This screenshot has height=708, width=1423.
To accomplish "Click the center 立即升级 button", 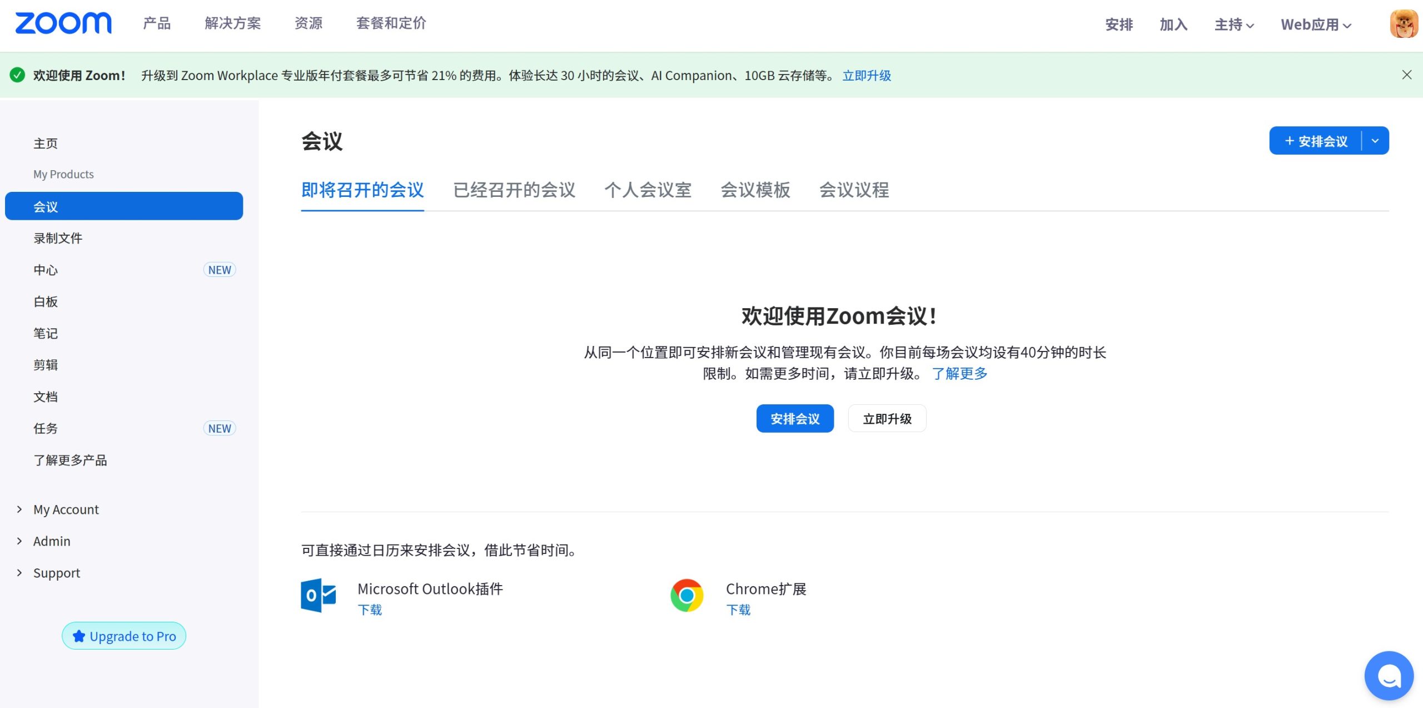I will pyautogui.click(x=887, y=419).
